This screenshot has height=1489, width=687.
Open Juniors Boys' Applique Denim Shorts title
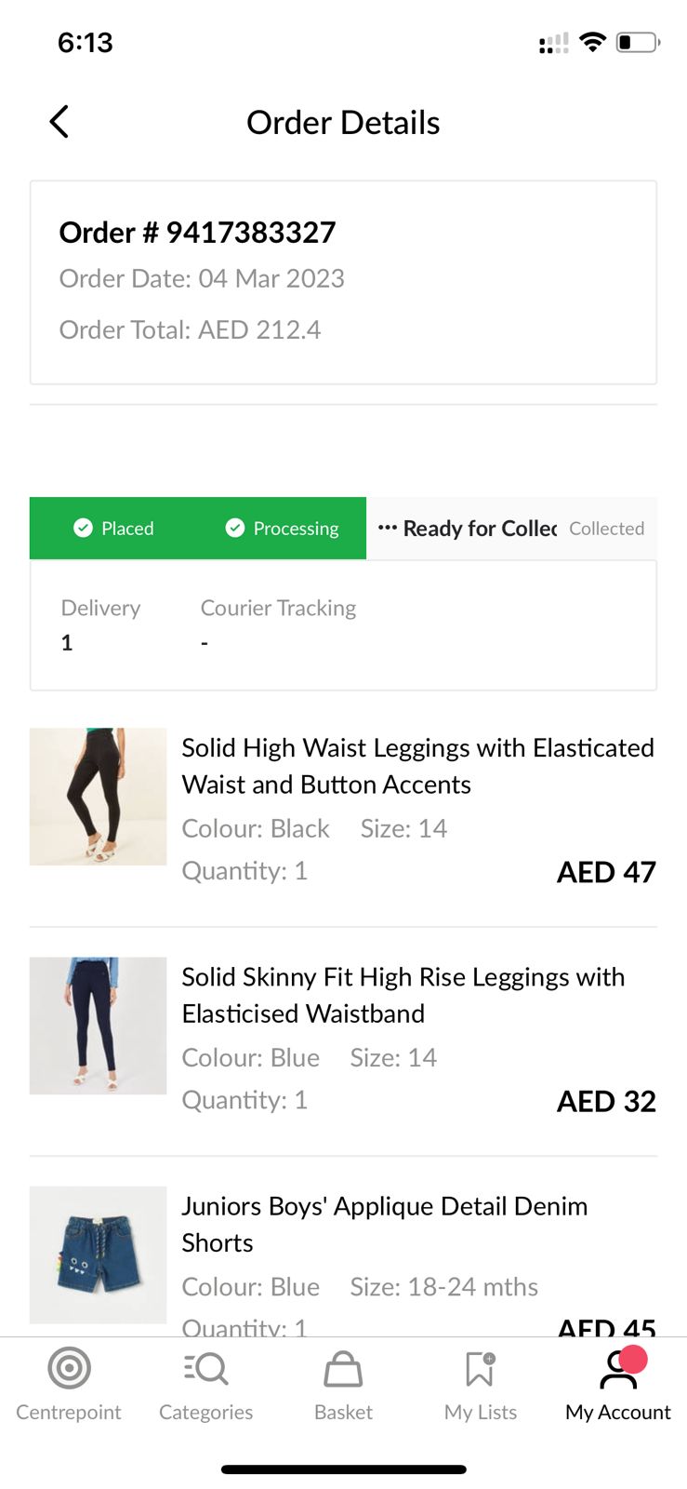click(x=384, y=1224)
